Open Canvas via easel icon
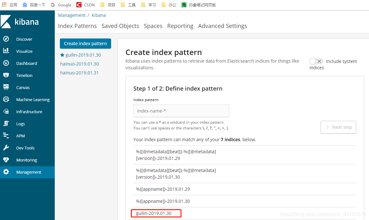369x220 pixels. pos(6,87)
